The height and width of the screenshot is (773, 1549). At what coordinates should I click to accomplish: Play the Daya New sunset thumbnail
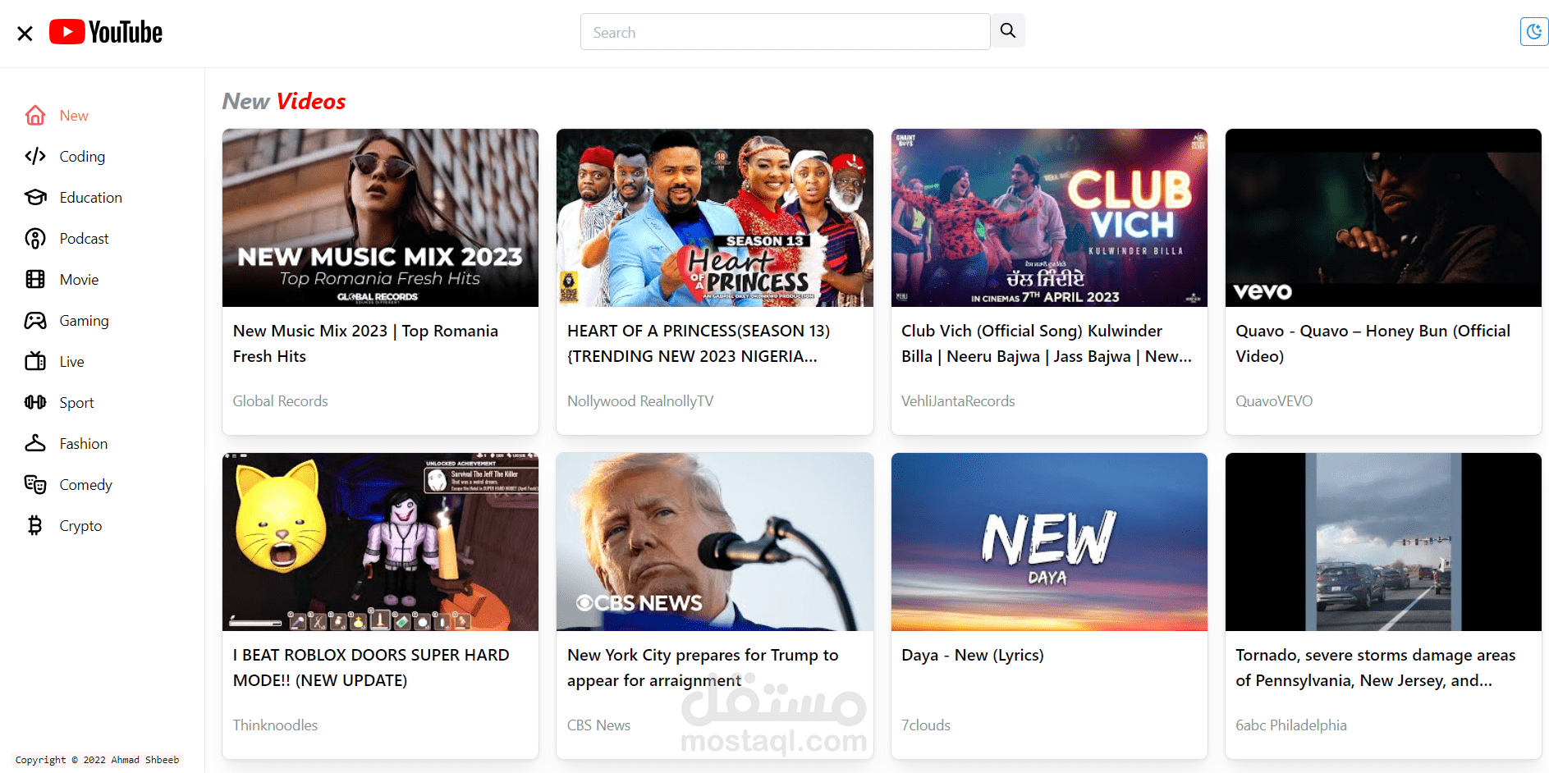(x=1049, y=542)
